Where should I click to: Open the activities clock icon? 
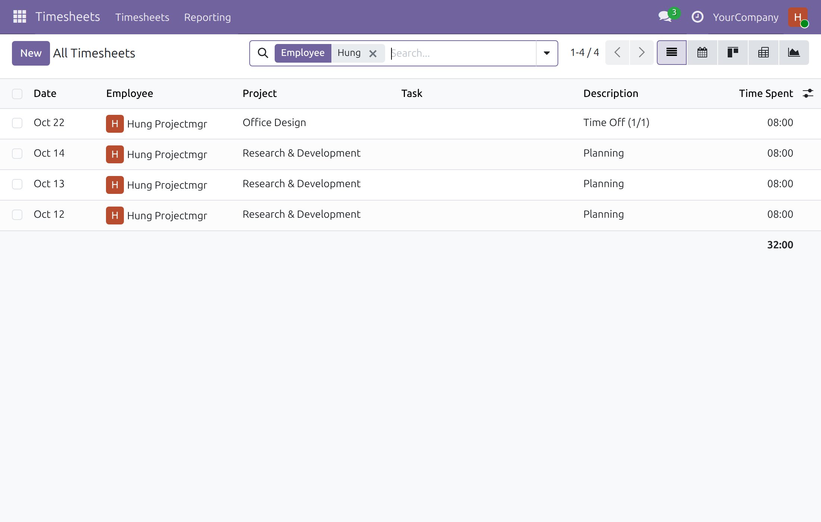[x=697, y=17]
